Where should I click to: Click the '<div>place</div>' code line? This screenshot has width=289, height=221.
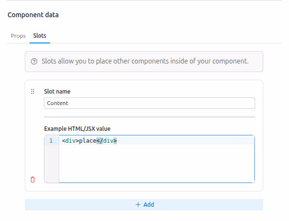(x=89, y=141)
